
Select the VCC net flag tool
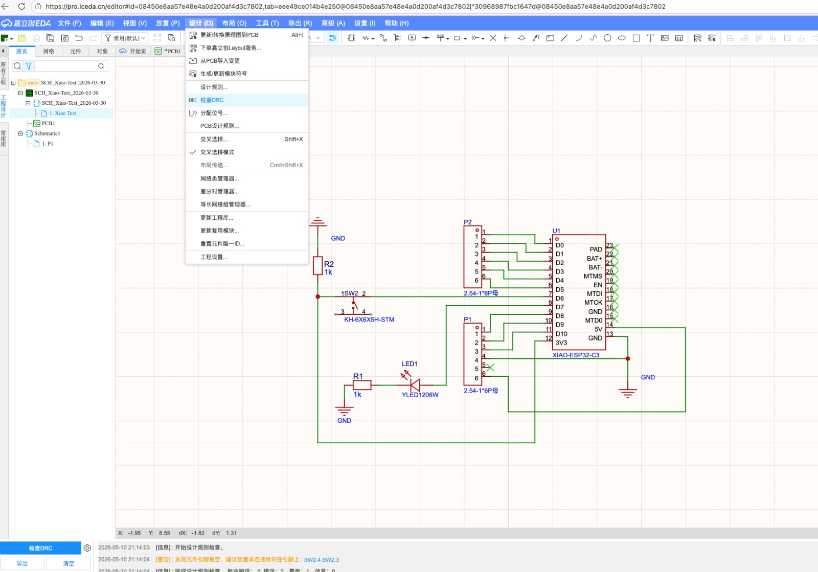click(x=440, y=38)
